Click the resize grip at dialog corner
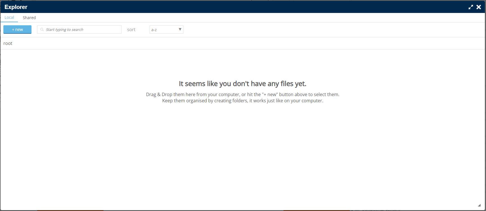486x211 pixels. [x=479, y=205]
